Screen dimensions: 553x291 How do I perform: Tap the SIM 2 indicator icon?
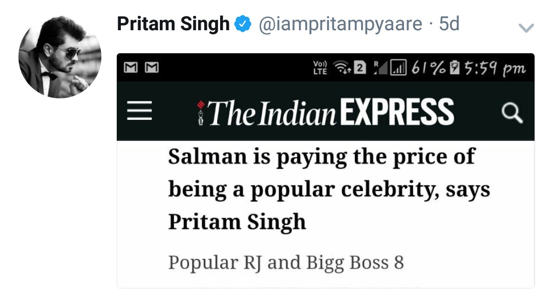click(x=360, y=68)
